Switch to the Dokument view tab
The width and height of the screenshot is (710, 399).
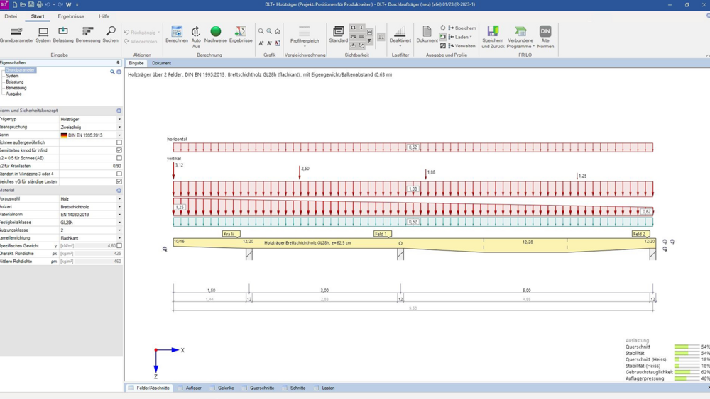[161, 63]
